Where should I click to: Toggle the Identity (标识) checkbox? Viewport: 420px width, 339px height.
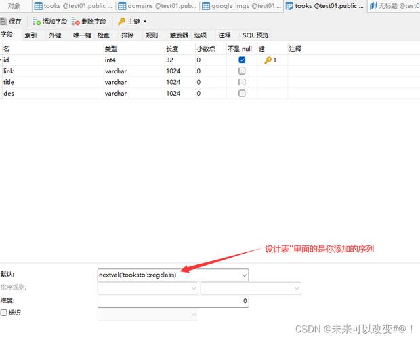(x=4, y=313)
